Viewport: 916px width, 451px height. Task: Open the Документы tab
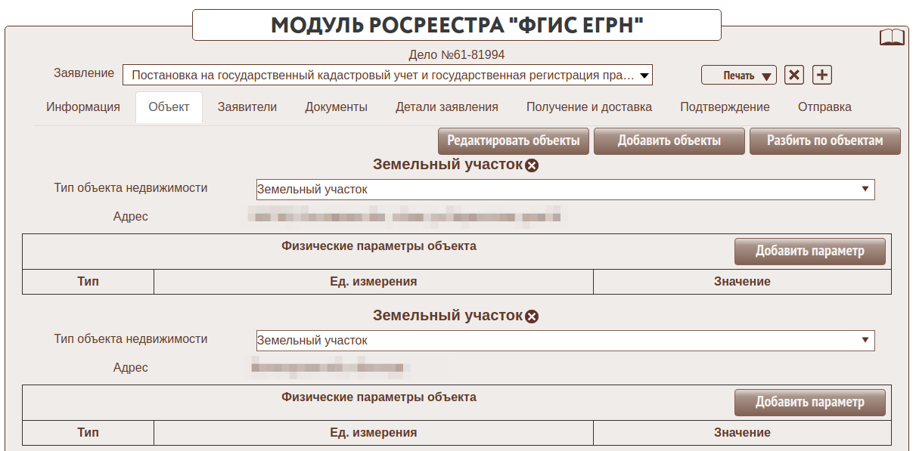pos(337,107)
